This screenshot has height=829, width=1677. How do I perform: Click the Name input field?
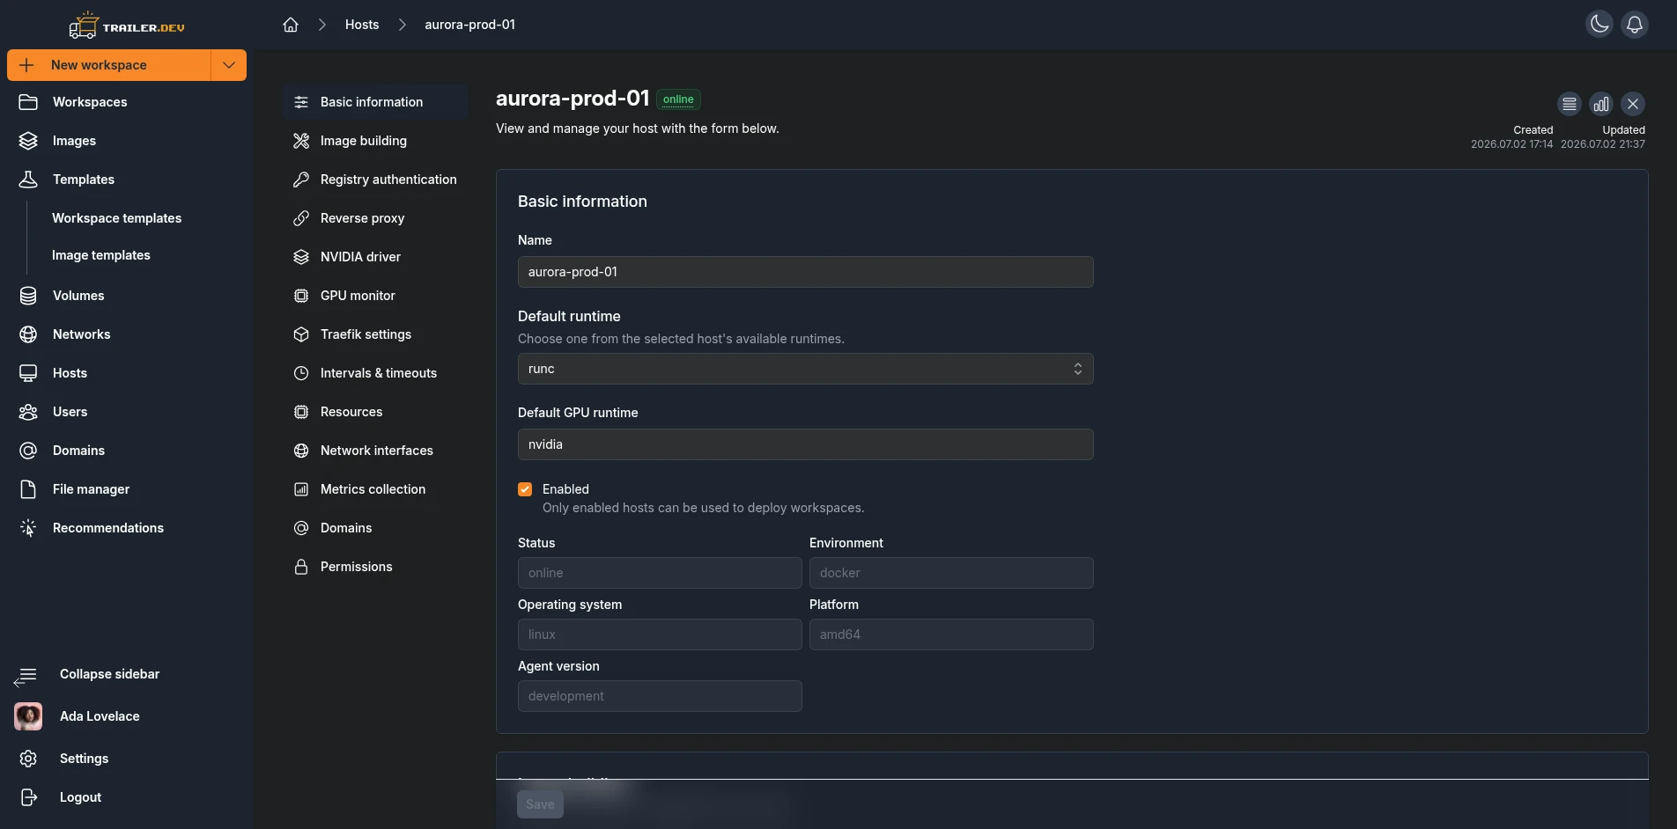pyautogui.click(x=805, y=272)
